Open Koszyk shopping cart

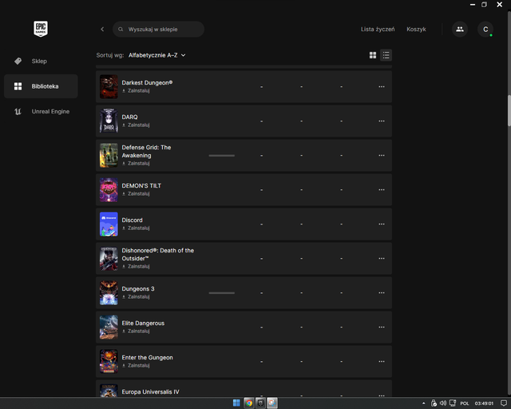(x=416, y=29)
